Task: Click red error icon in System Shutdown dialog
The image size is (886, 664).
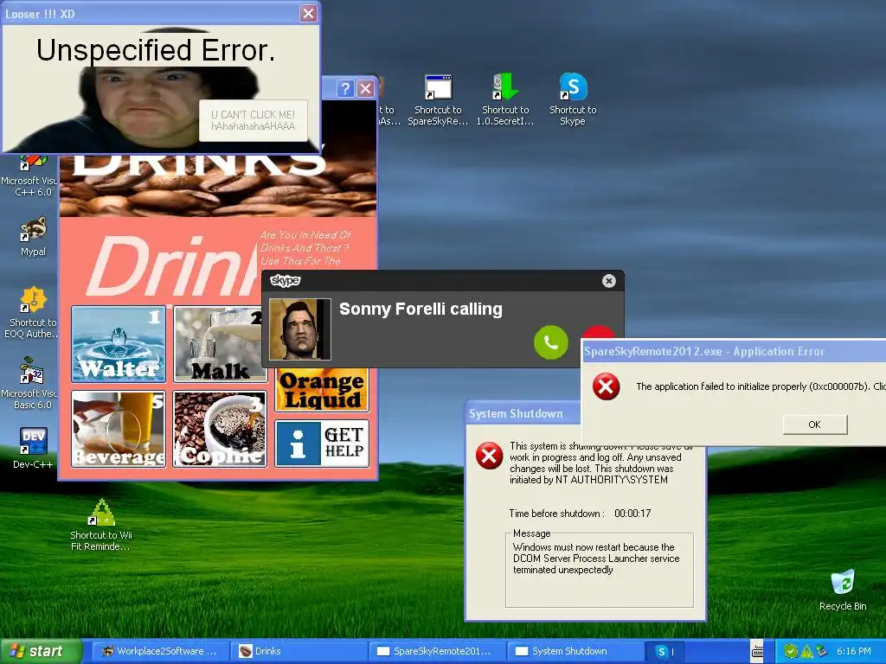Action: (x=490, y=456)
